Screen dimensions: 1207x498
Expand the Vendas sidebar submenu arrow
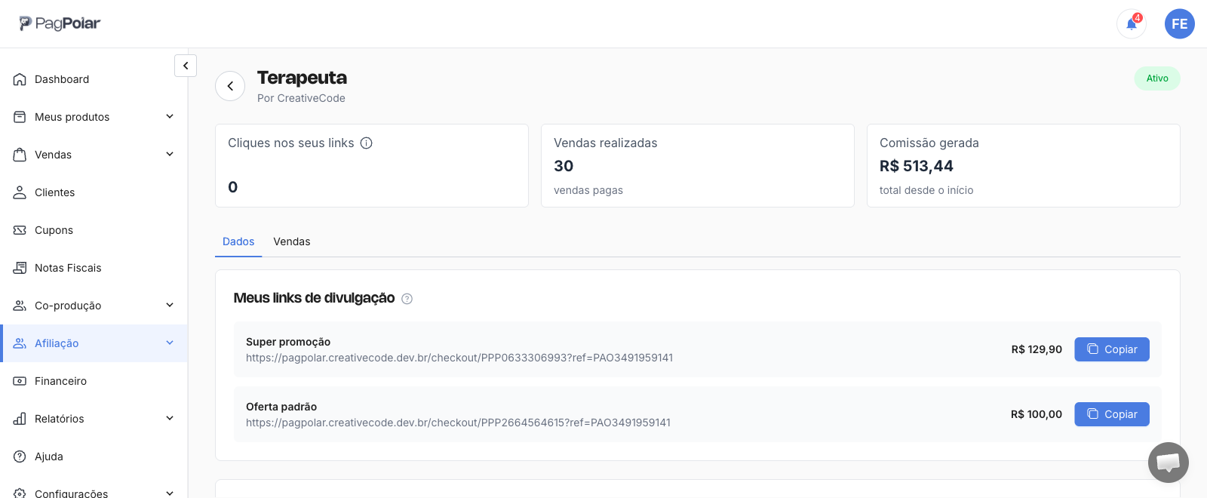pos(170,154)
